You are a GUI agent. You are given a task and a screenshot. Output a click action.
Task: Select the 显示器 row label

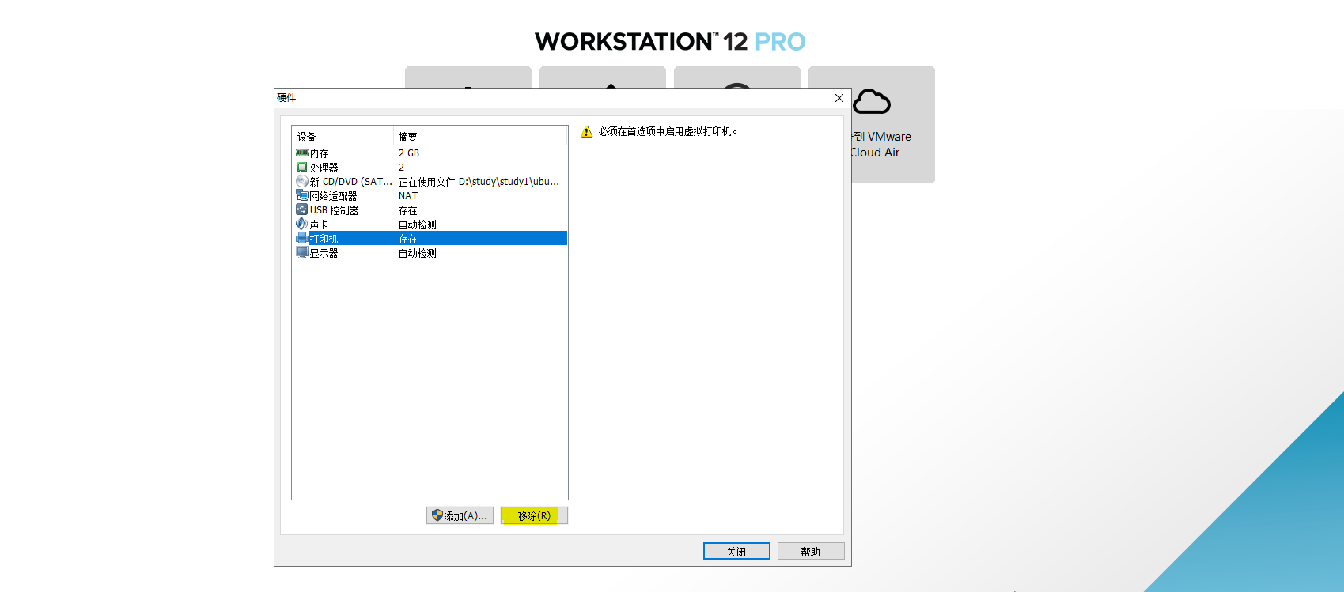(x=324, y=253)
